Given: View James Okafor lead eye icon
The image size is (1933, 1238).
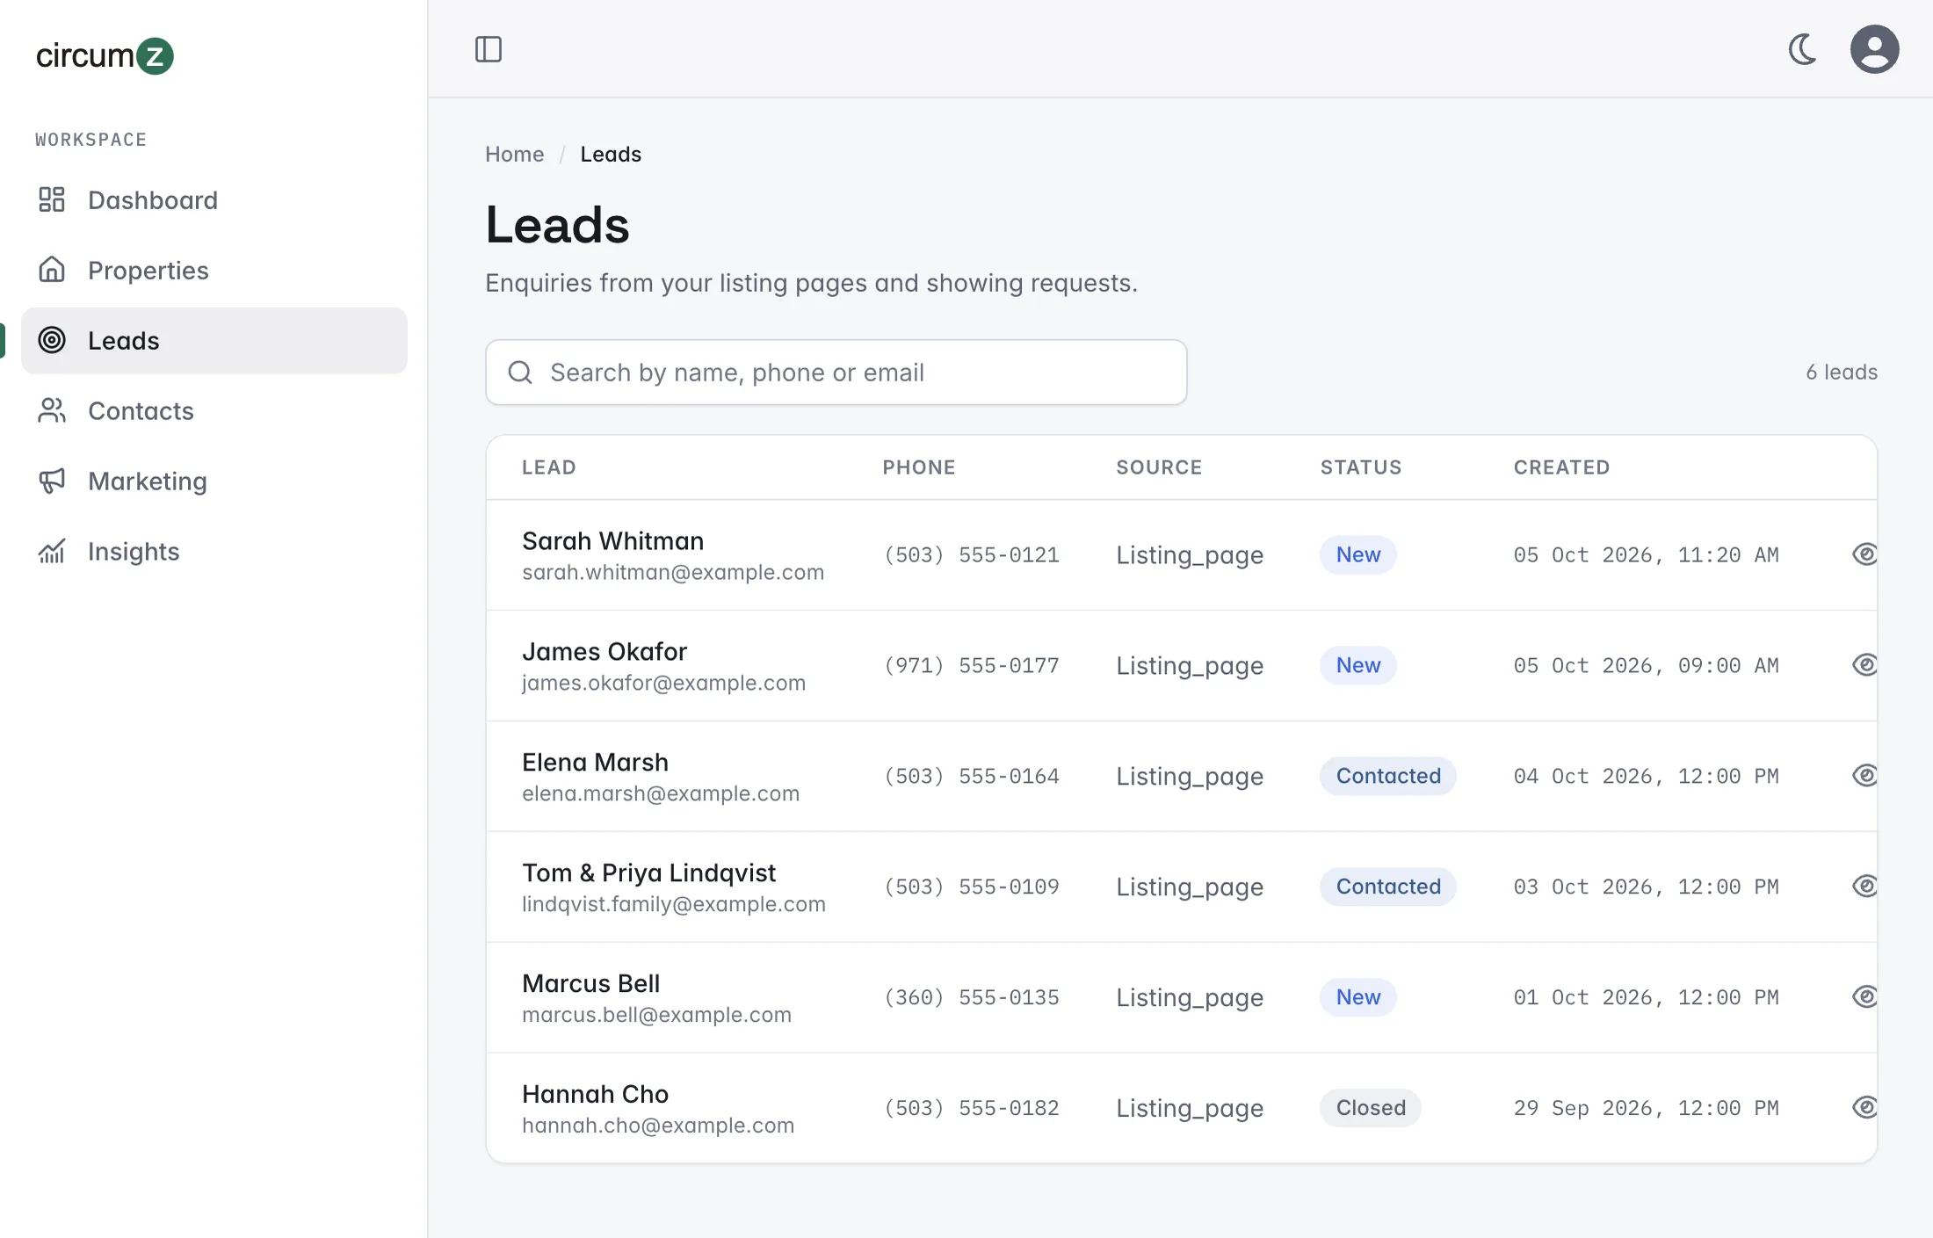Looking at the screenshot, I should (x=1864, y=665).
